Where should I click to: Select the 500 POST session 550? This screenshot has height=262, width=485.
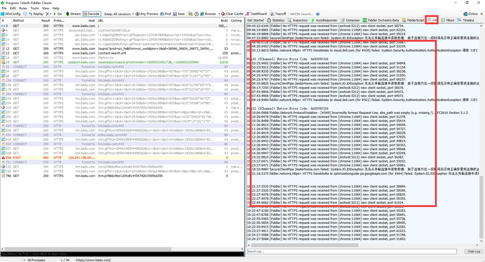(x=122, y=157)
